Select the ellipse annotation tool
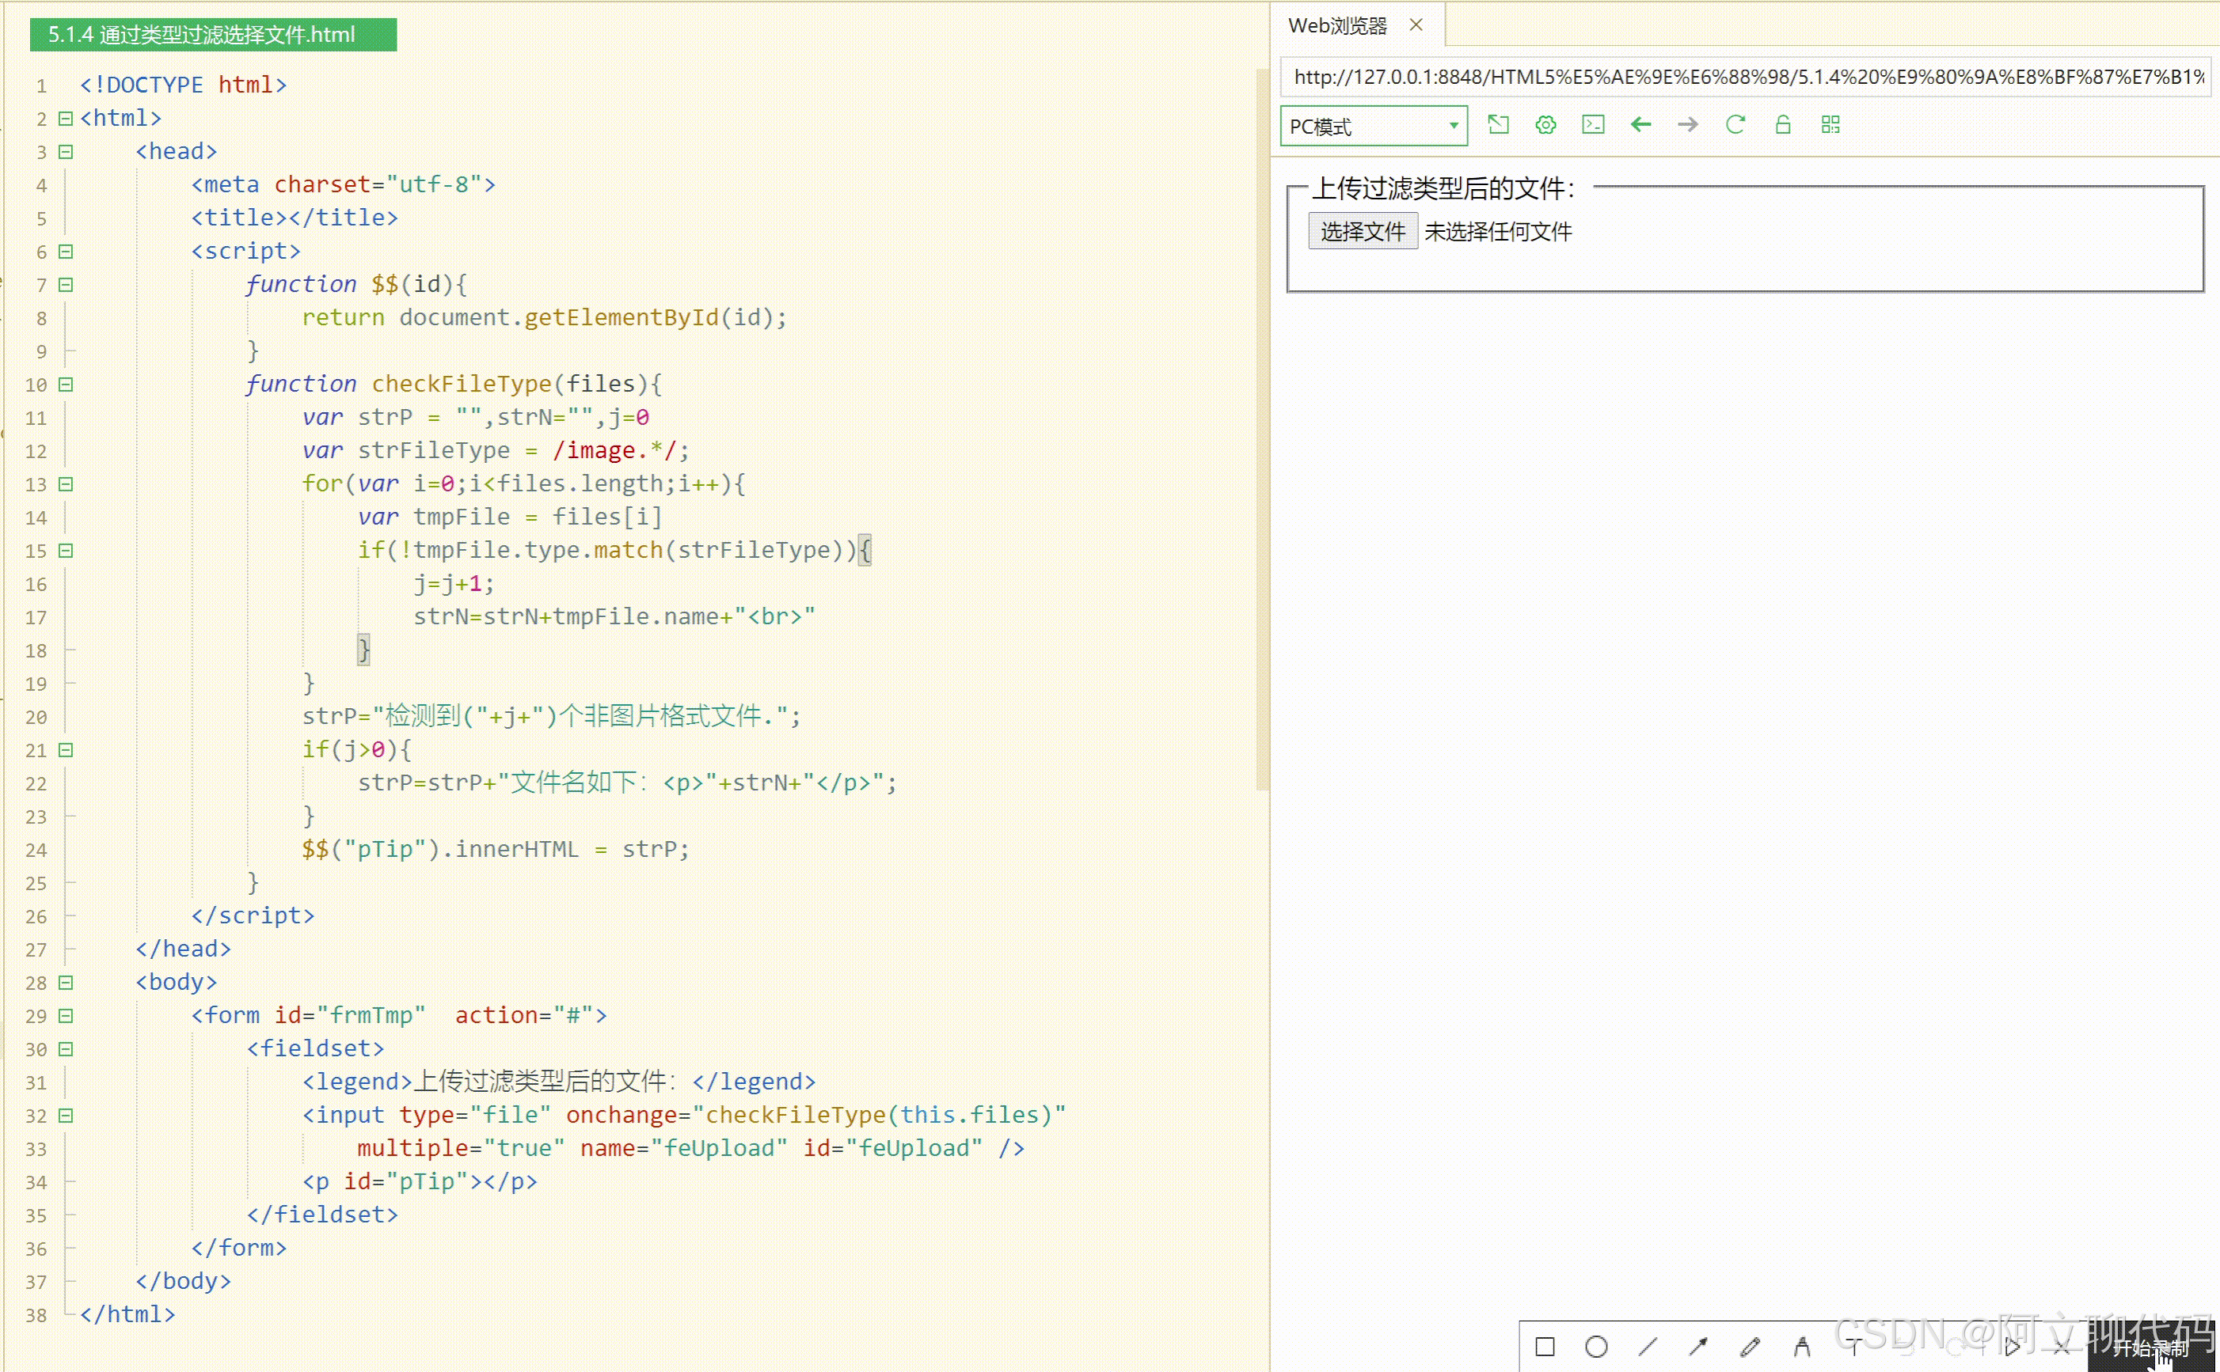The height and width of the screenshot is (1372, 2220). coord(1596,1347)
